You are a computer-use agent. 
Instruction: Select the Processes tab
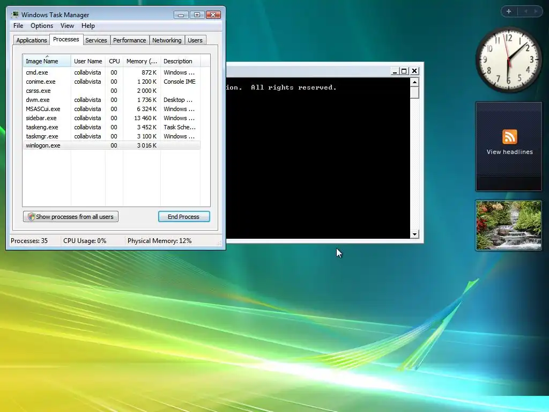pos(66,39)
